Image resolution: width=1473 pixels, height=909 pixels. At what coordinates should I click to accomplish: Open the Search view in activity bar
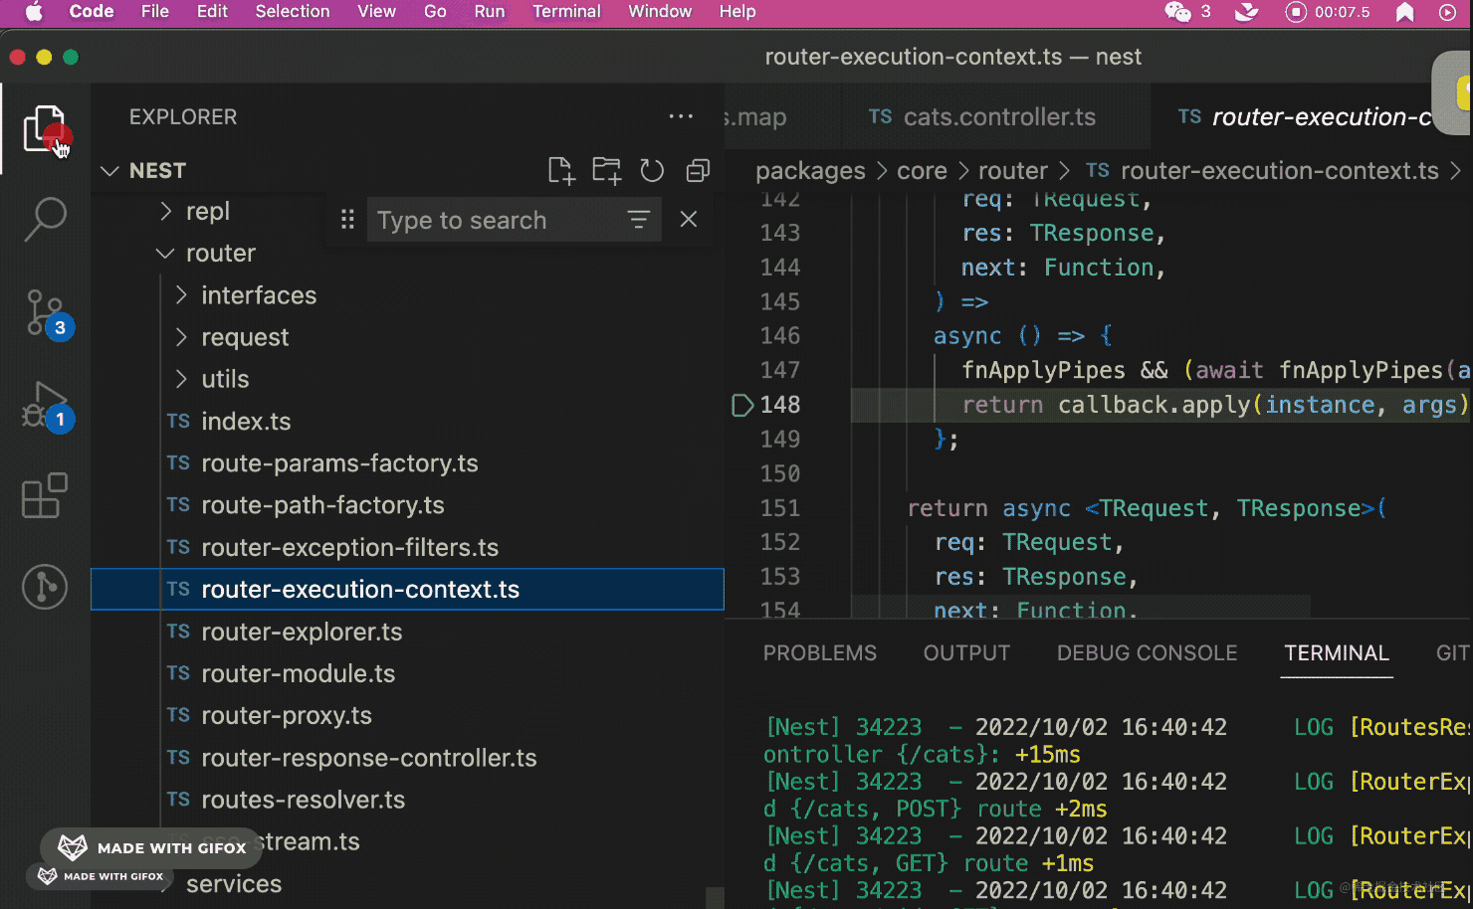[45, 219]
